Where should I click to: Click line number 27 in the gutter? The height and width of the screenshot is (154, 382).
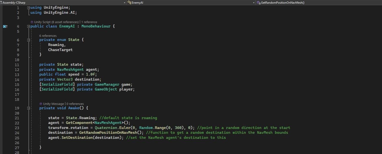pos(17,148)
